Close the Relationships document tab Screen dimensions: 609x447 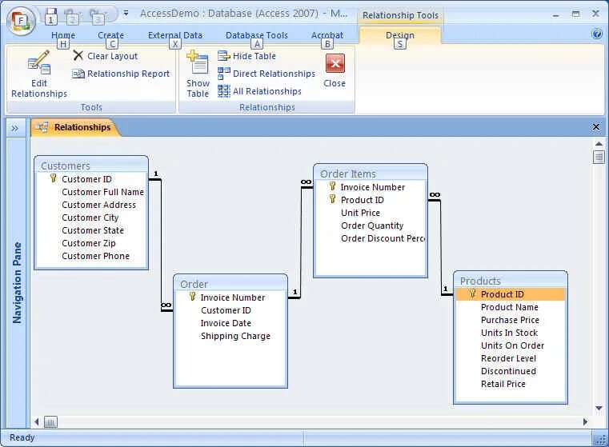click(595, 127)
